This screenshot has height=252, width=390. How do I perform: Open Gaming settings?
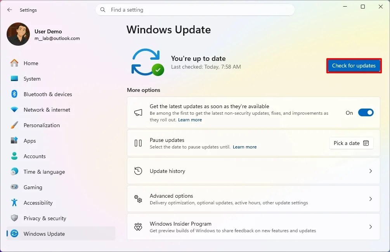pos(61,187)
